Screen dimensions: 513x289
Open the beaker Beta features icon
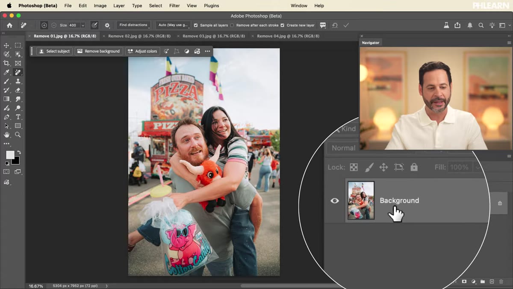(x=446, y=25)
